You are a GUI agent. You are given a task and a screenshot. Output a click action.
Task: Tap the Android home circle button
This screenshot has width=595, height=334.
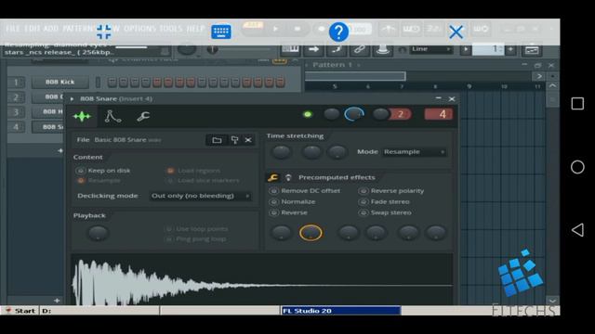click(577, 167)
